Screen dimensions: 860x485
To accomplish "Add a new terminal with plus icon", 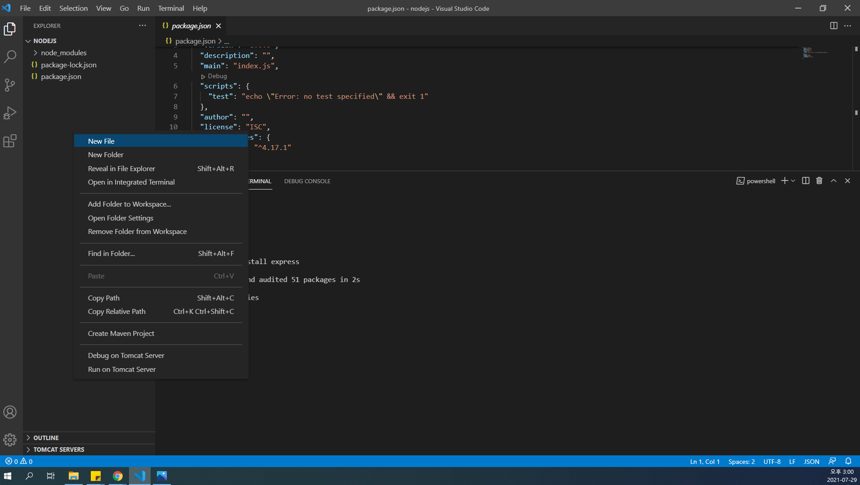I will click(x=784, y=181).
